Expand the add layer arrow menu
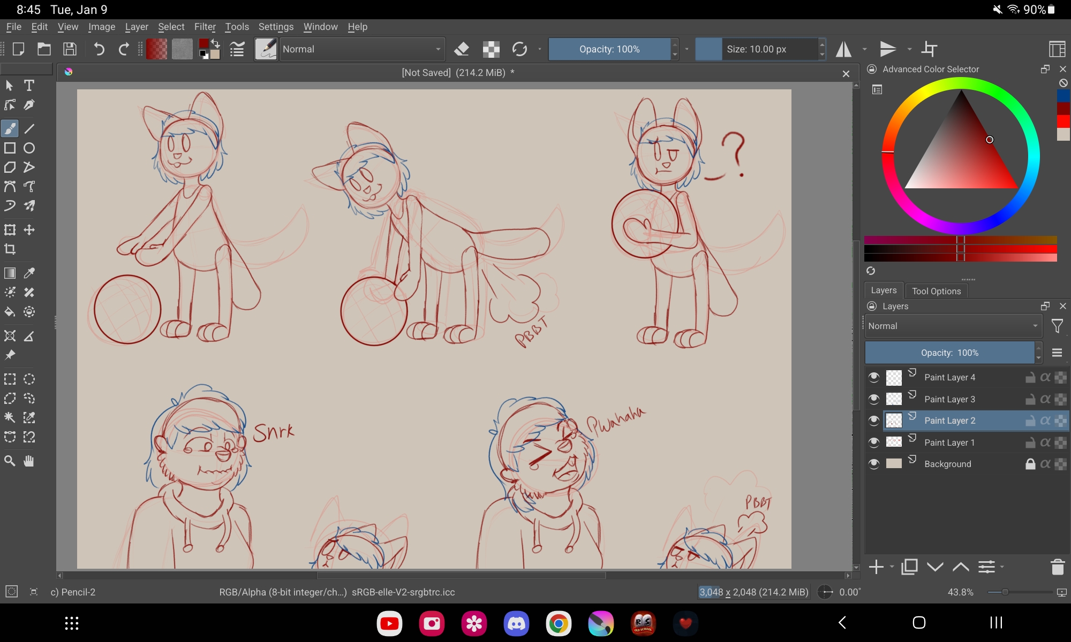Image resolution: width=1071 pixels, height=642 pixels. pyautogui.click(x=892, y=567)
